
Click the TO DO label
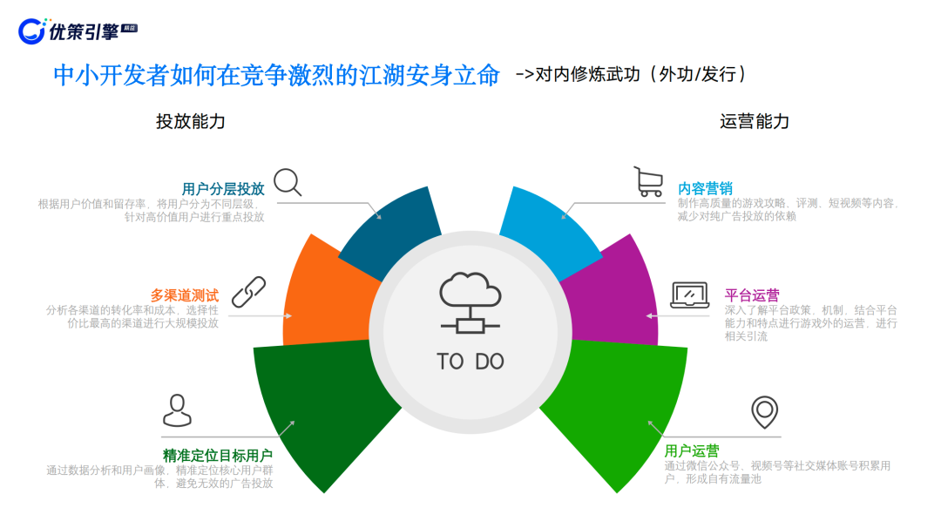[470, 362]
